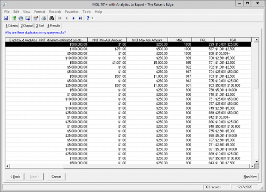Click vertical scrollbar down arrow
Viewport: 266px width, 192px height.
point(256,162)
